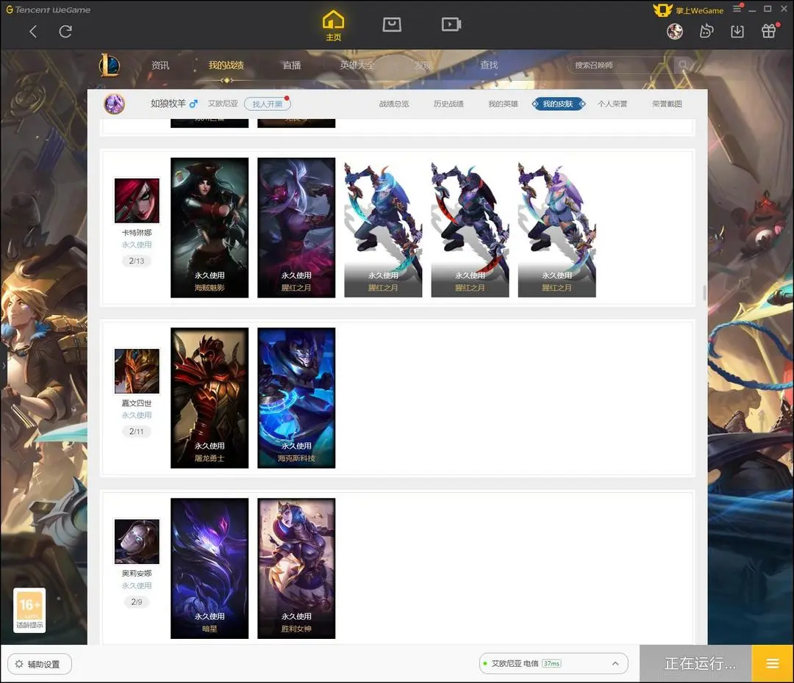
Task: Open the 战绩总览 sub-tab
Action: 394,104
